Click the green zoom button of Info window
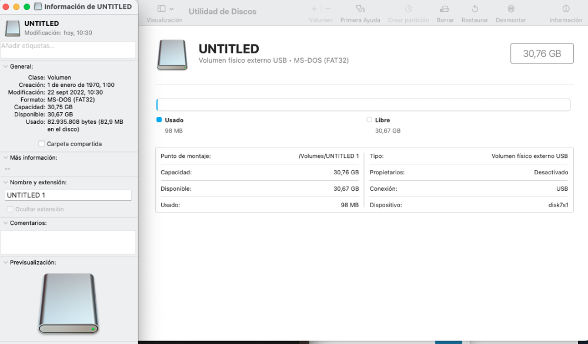Viewport: 588px width, 344px height. [x=26, y=6]
